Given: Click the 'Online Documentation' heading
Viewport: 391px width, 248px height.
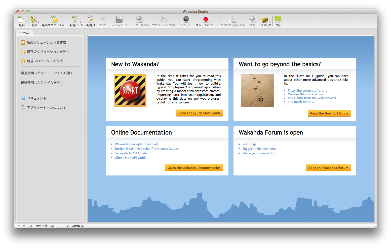Looking at the screenshot, I should click(141, 133).
